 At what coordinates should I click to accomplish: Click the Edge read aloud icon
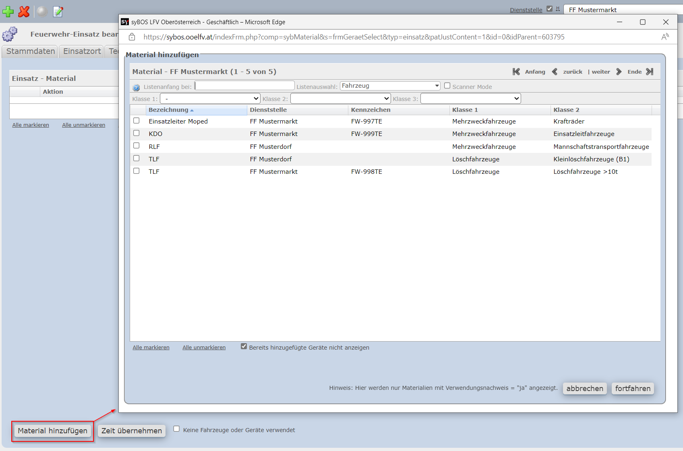pyautogui.click(x=665, y=37)
